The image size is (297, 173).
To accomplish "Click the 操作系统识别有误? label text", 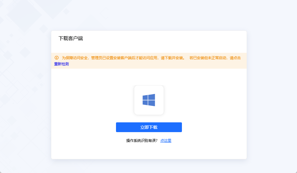I will (x=142, y=141).
